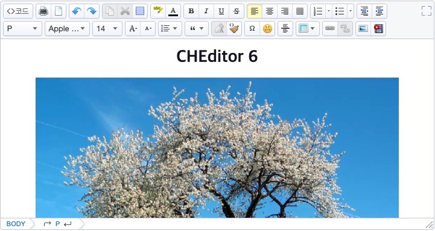
Task: Click the remove hyperlink icon
Action: tap(345, 28)
